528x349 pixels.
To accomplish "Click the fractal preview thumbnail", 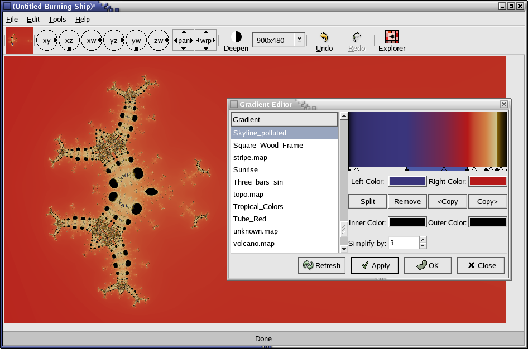I will point(20,40).
